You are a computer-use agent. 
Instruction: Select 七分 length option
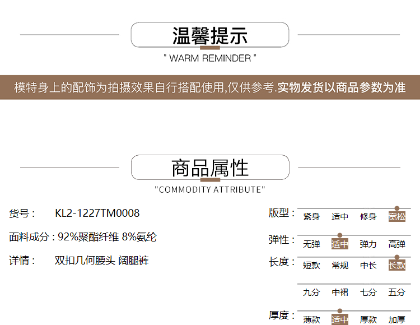coord(368,292)
